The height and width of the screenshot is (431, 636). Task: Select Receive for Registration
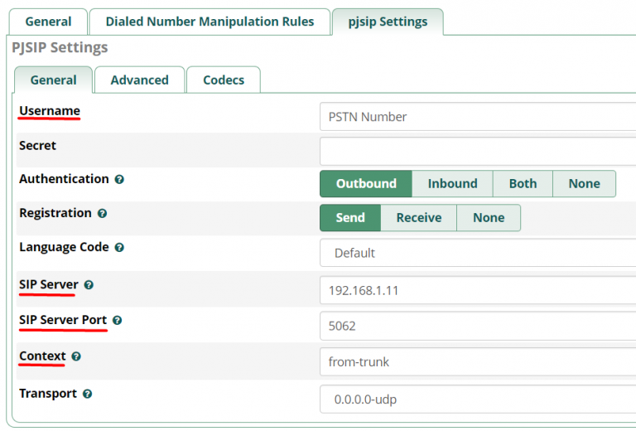pos(418,218)
